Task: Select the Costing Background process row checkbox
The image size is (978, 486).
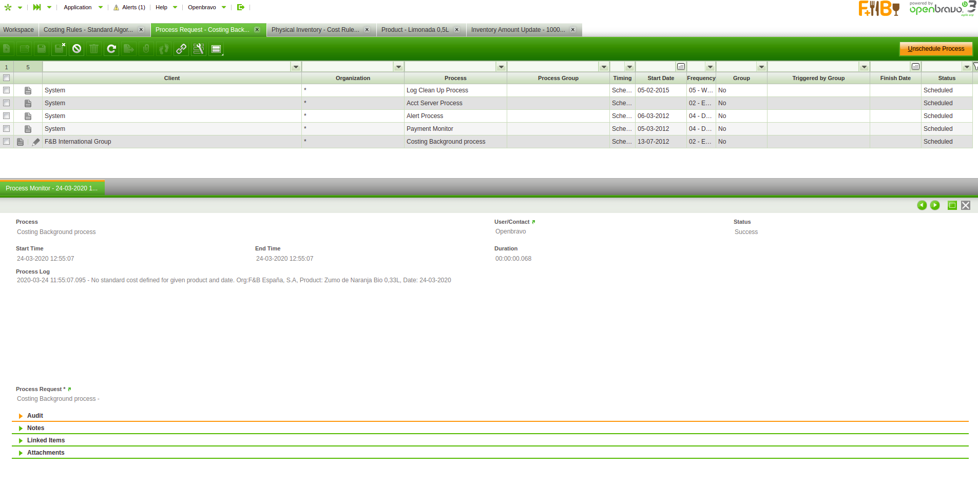Action: [x=7, y=142]
